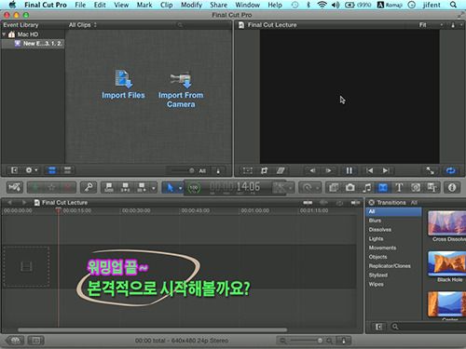Step forward one frame in viewer
466x349 pixels.
pyautogui.click(x=328, y=170)
